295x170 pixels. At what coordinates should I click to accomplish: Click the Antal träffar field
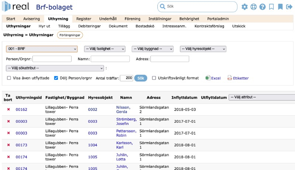(x=126, y=78)
